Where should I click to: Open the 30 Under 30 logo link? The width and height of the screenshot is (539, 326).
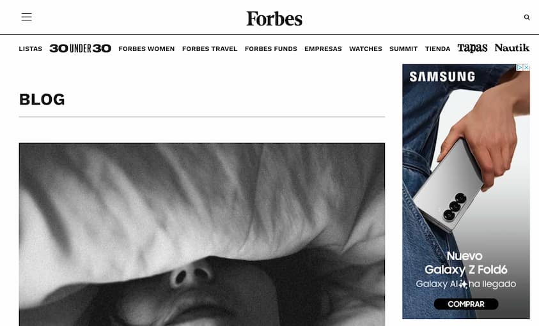coord(80,48)
